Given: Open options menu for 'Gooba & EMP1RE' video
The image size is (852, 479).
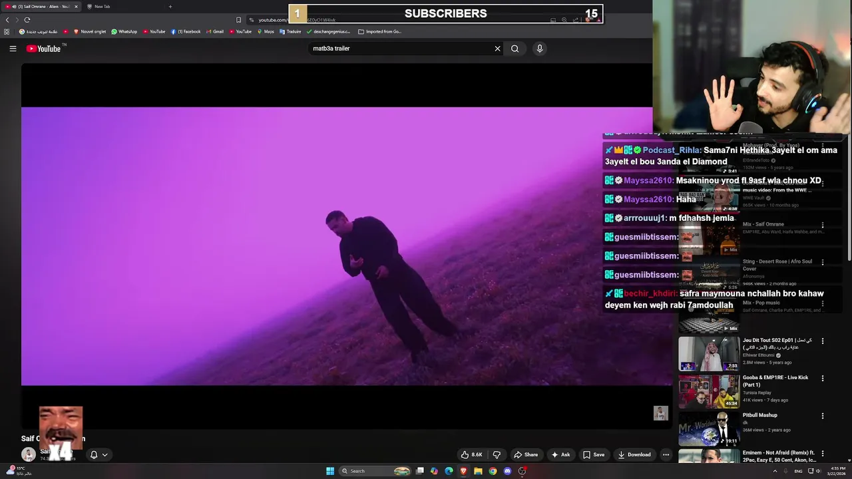Looking at the screenshot, I should [823, 378].
